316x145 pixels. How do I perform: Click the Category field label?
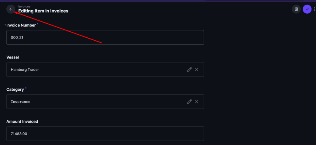coord(15,89)
